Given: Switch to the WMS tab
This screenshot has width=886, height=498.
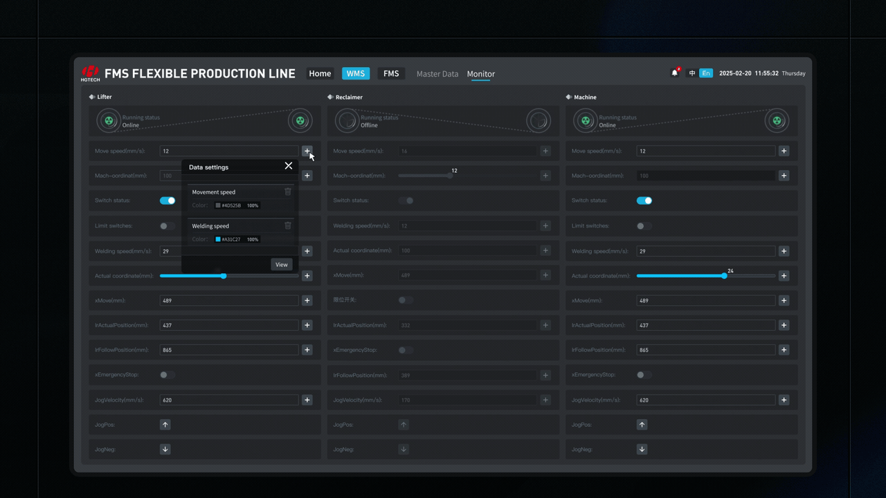Looking at the screenshot, I should [356, 73].
